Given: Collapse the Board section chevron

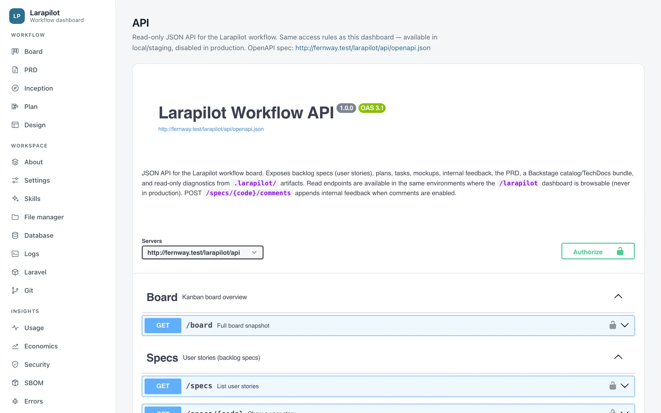Looking at the screenshot, I should point(618,296).
